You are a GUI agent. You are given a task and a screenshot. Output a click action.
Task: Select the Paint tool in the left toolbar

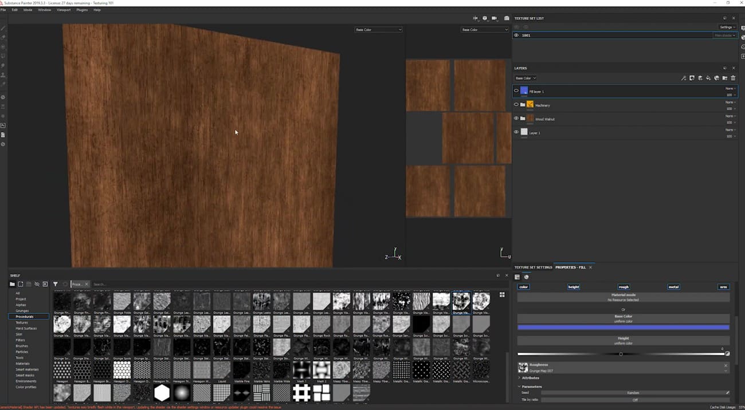pos(3,27)
